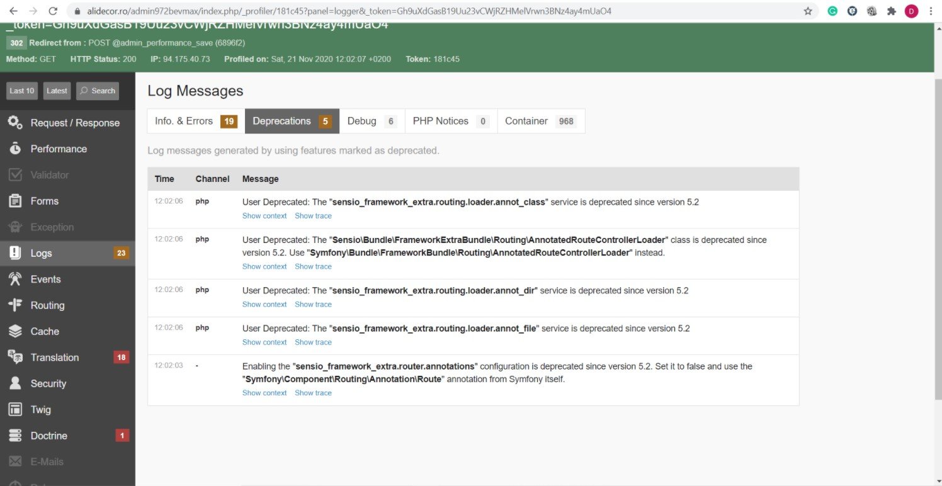The height and width of the screenshot is (486, 942).
Task: Click the Search button in sidebar
Action: coord(98,91)
